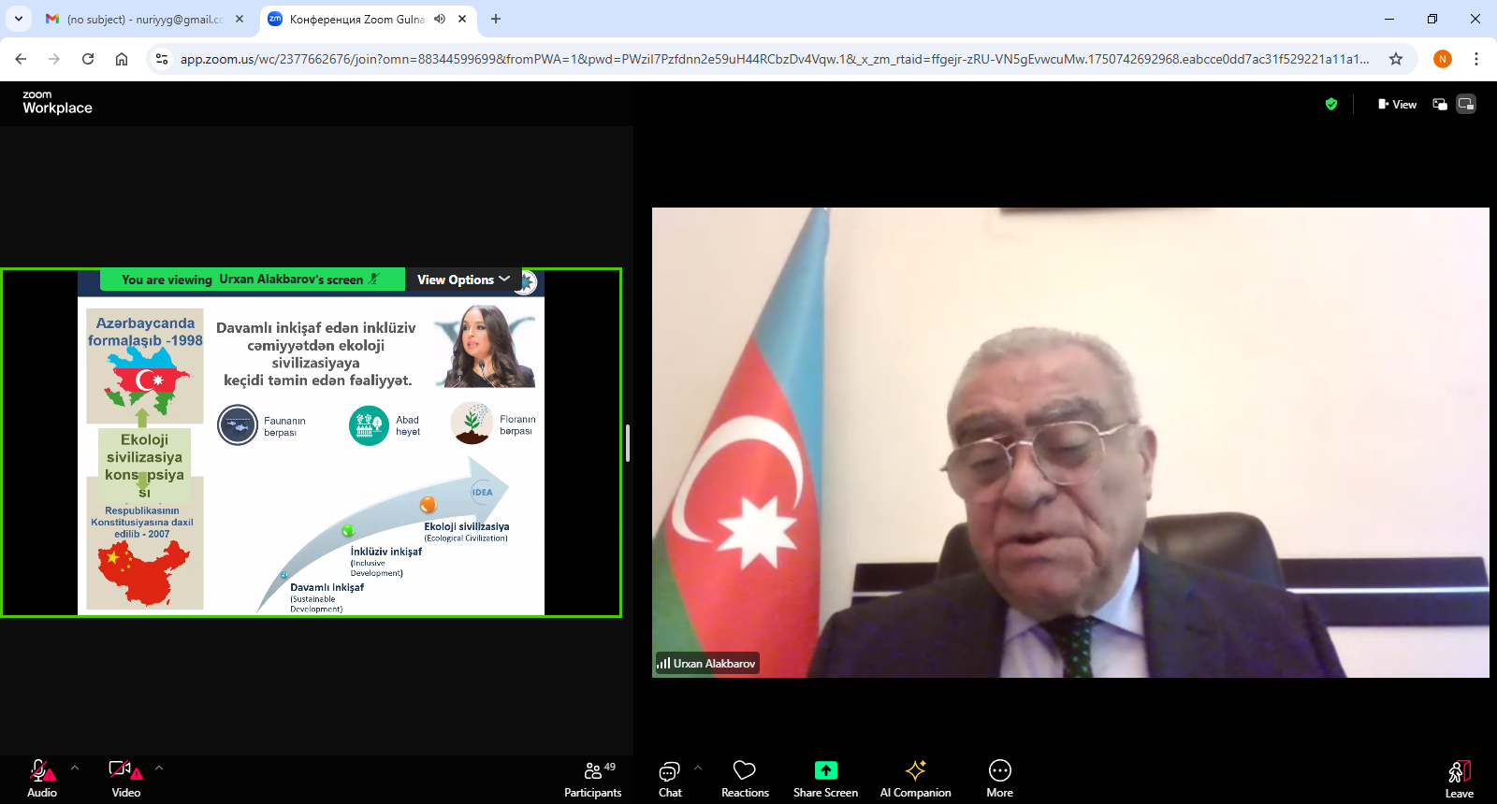Turn on the Video camera
Screen dimensions: 1497x804
click(125, 779)
